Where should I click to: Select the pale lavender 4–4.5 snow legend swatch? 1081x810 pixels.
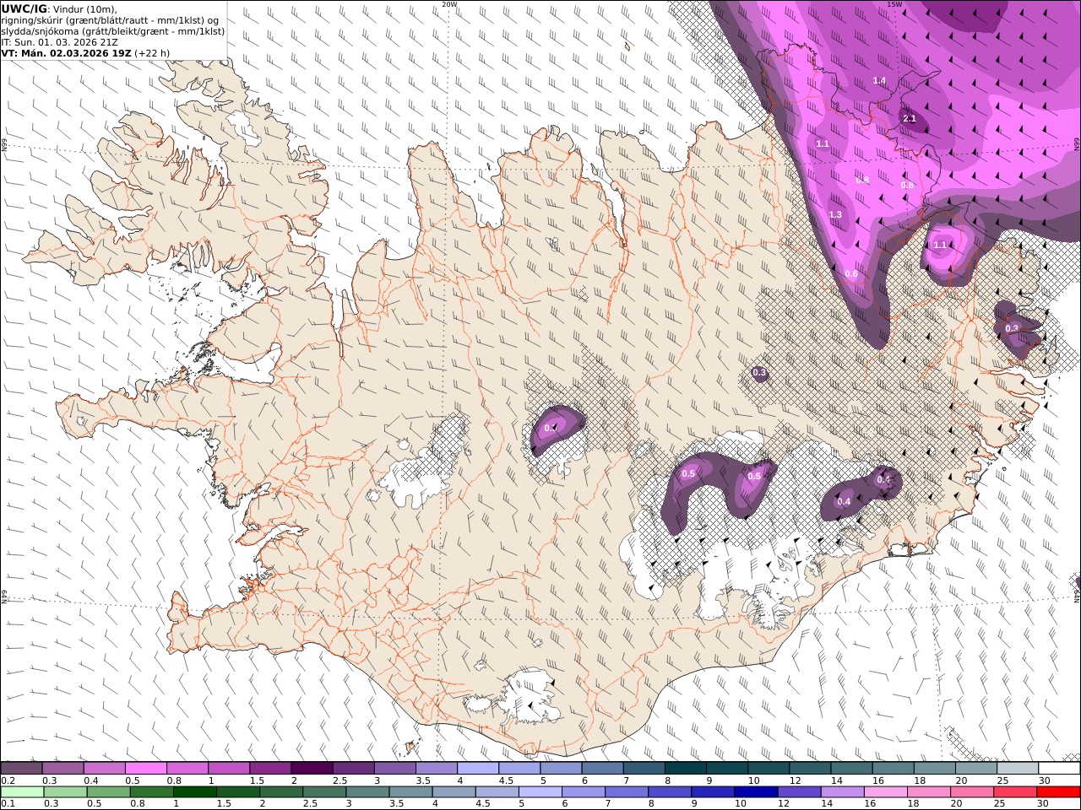pyautogui.click(x=477, y=769)
